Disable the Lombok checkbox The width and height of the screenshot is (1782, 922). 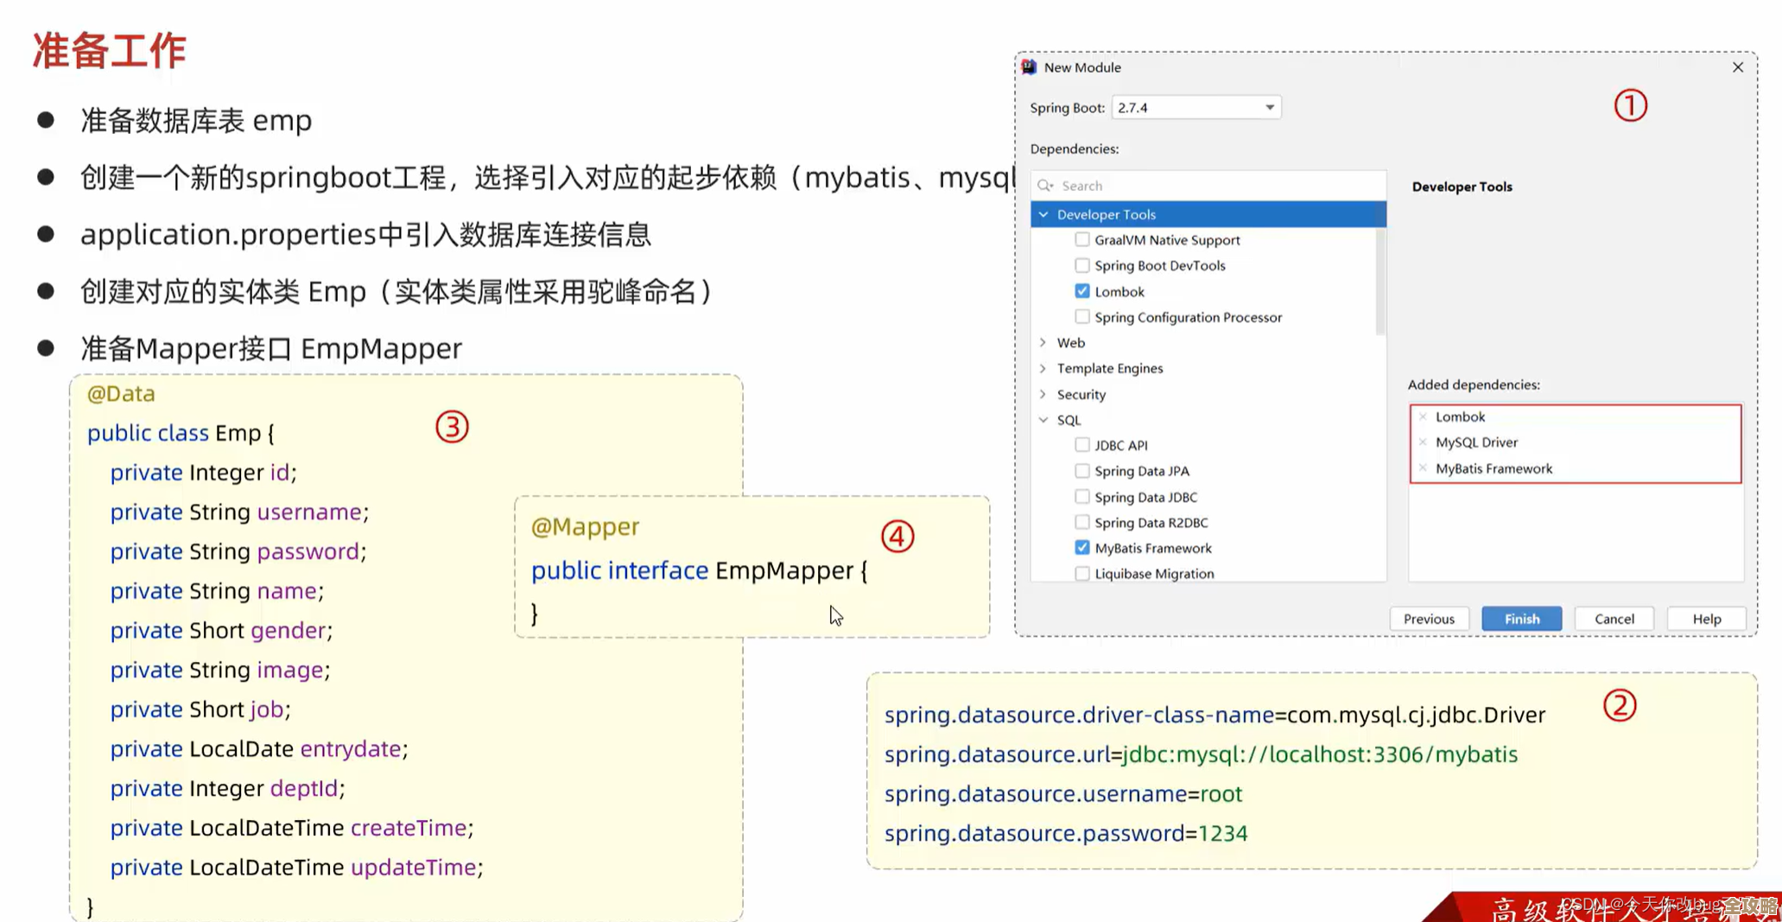tap(1082, 291)
